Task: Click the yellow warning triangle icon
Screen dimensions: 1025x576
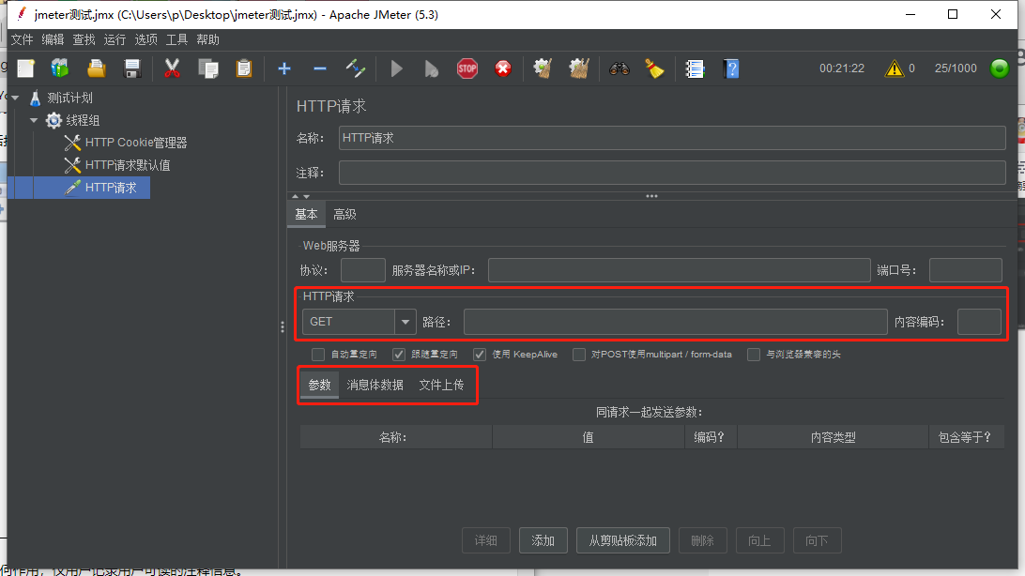Action: pyautogui.click(x=894, y=68)
